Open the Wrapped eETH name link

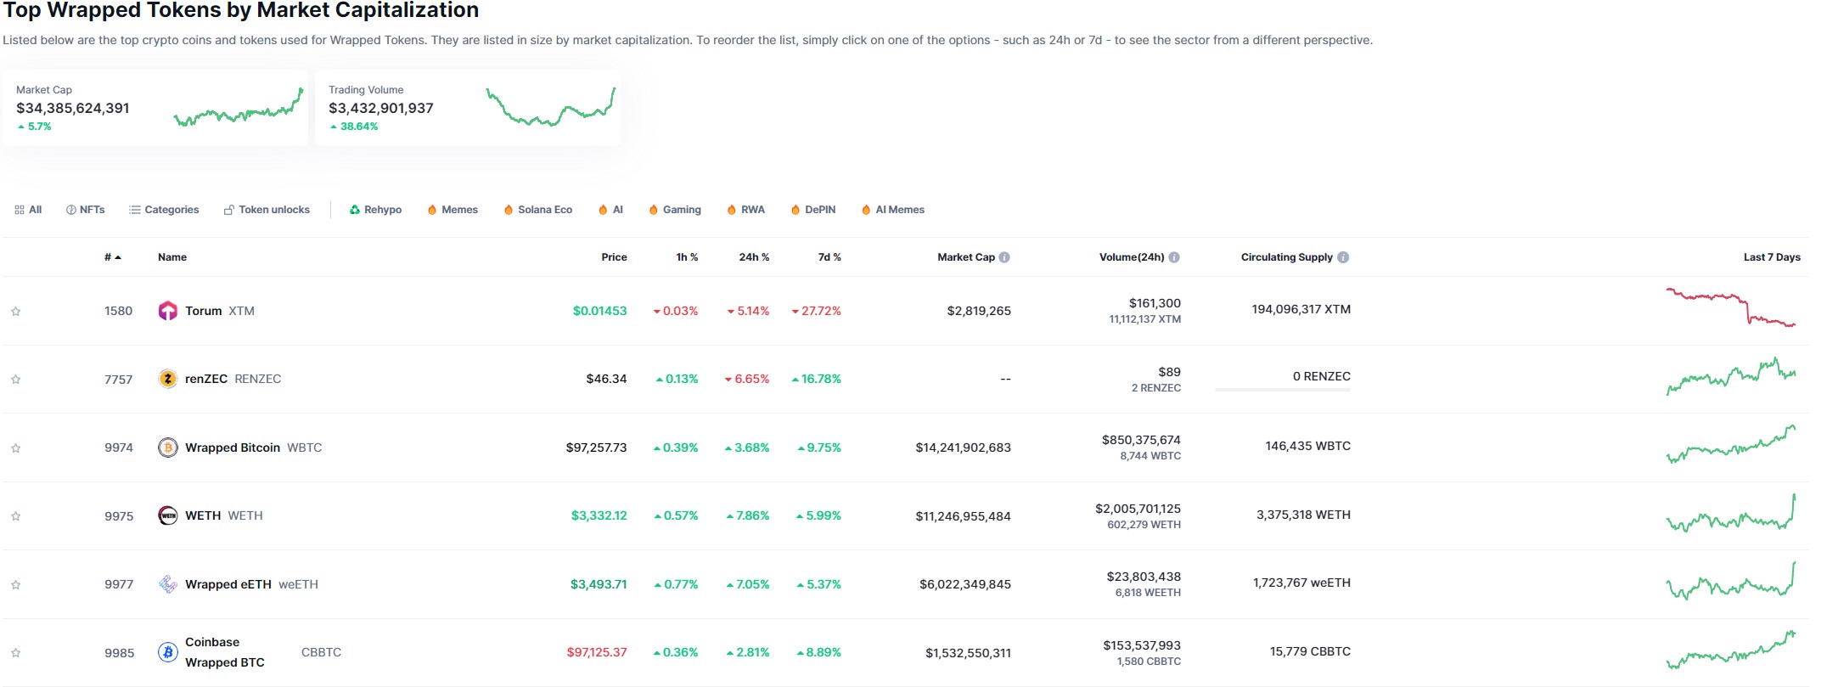[228, 584]
